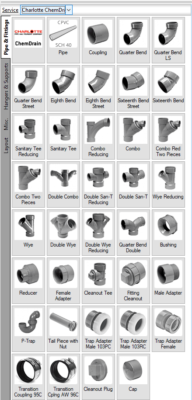Select Double San-T Reducing fitting
Image resolution: width=192 pixels, height=400 pixels.
tap(98, 184)
